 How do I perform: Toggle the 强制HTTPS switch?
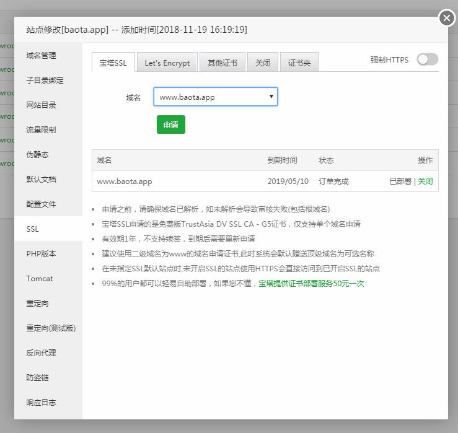click(x=428, y=59)
